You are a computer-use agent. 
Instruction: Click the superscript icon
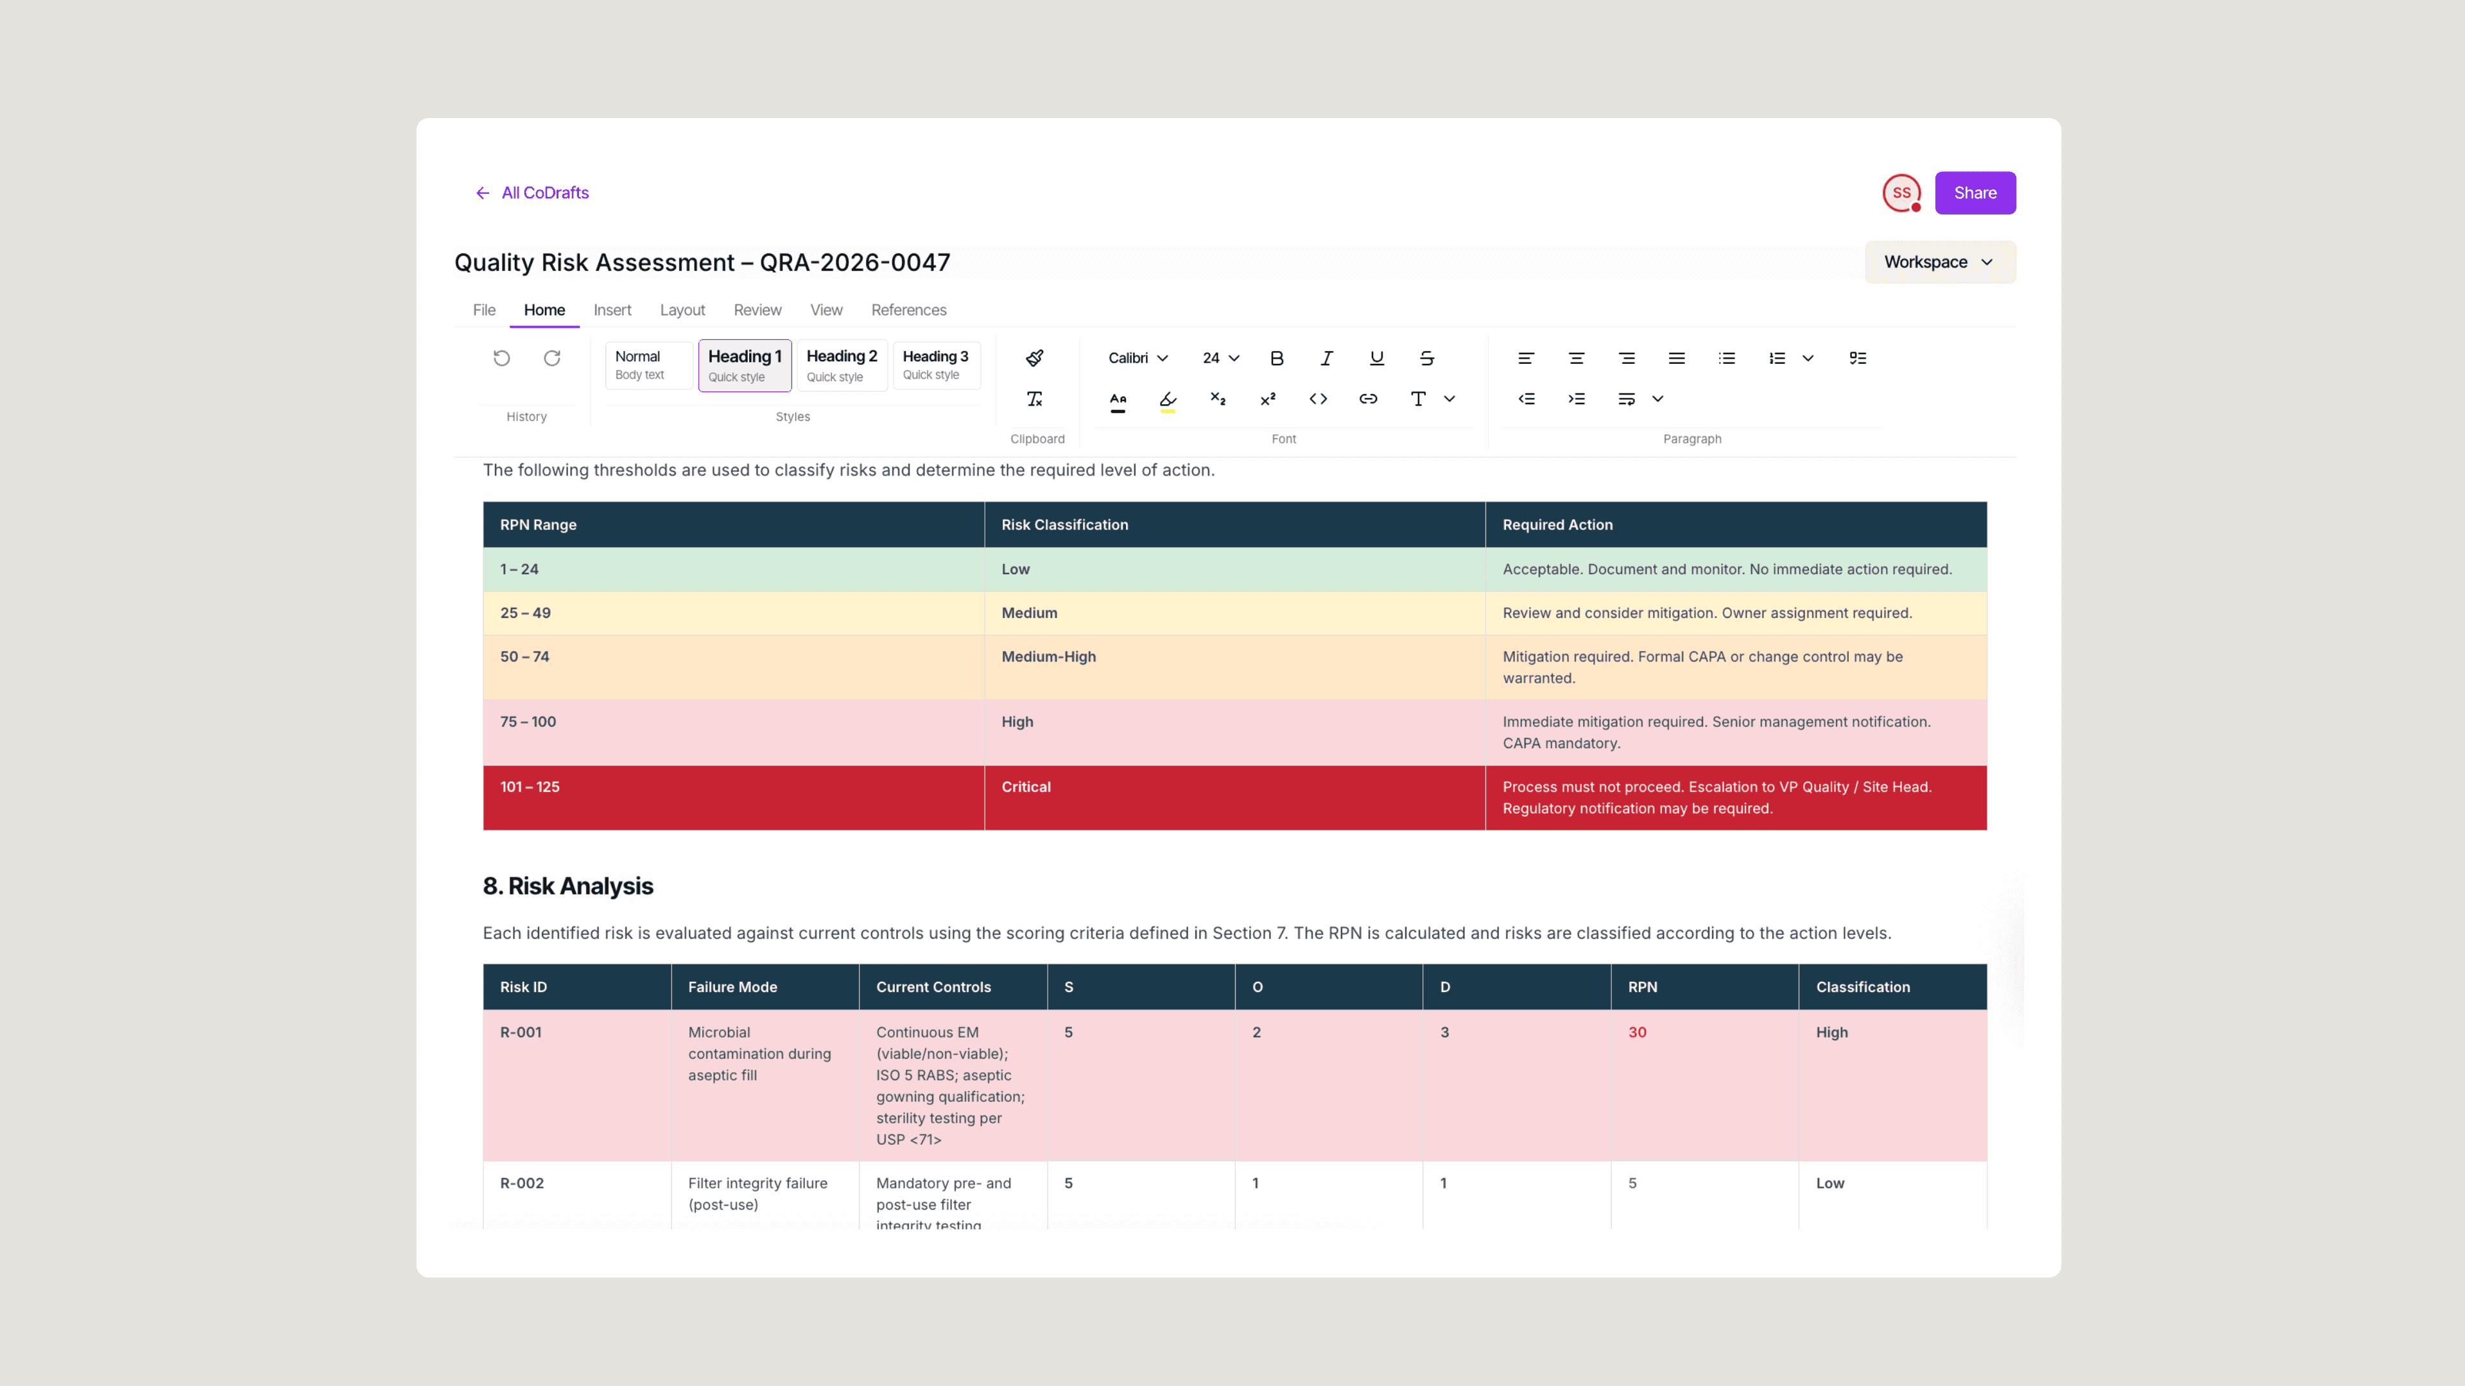point(1268,399)
